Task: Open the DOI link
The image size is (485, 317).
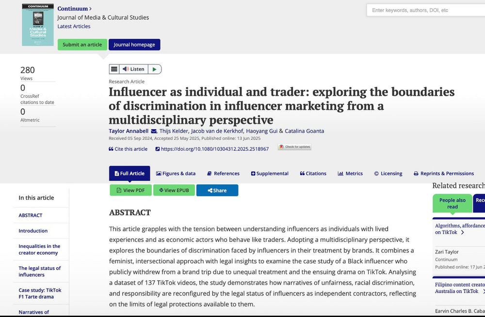Action: click(212, 149)
